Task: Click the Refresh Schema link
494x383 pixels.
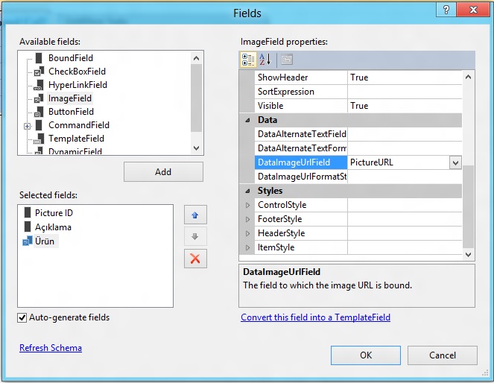Action: (x=51, y=348)
